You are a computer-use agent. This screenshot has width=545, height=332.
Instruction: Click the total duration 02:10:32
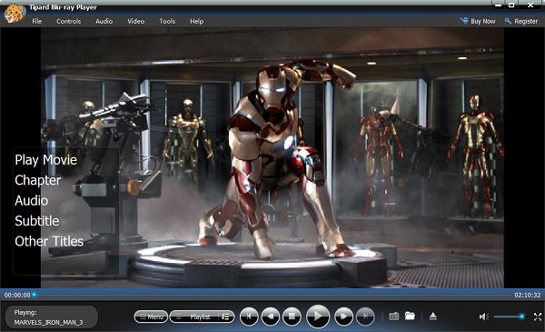tap(528, 295)
